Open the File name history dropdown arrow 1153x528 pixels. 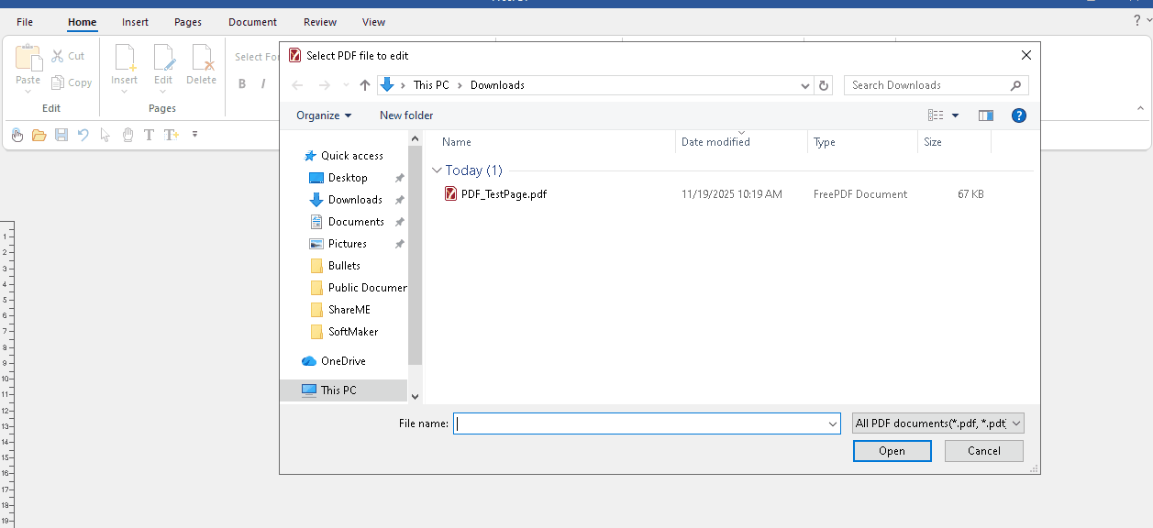833,423
